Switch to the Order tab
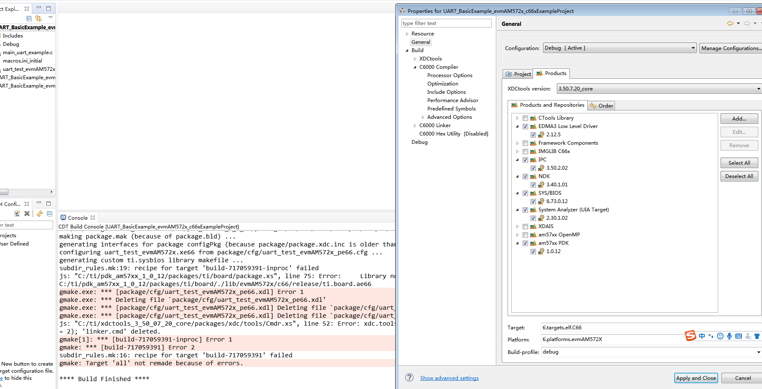 click(602, 105)
